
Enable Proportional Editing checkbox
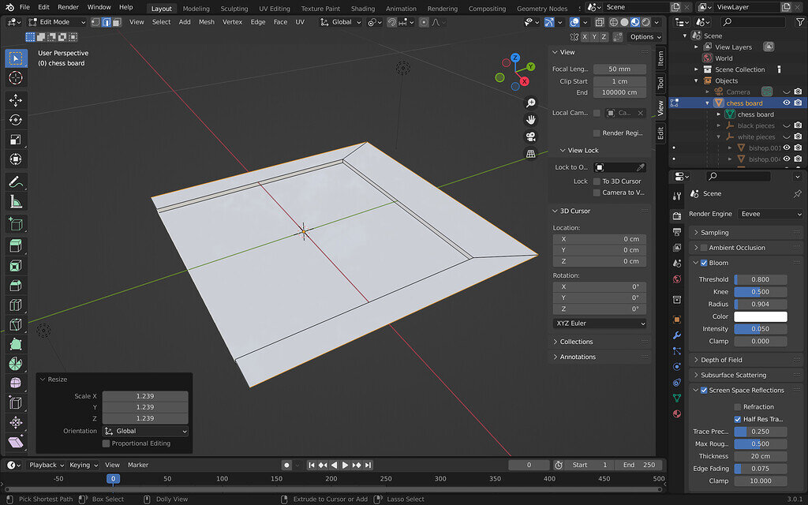[x=106, y=443]
